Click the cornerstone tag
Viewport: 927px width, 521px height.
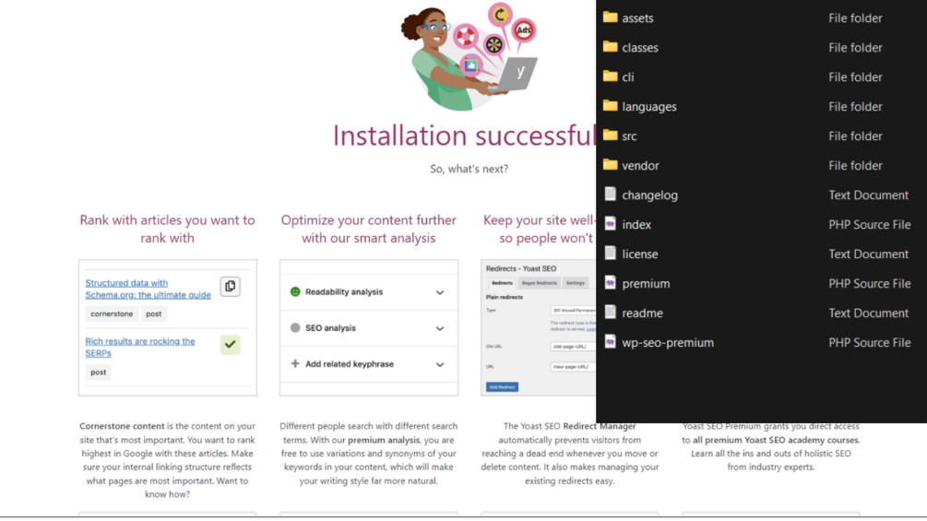coord(112,314)
